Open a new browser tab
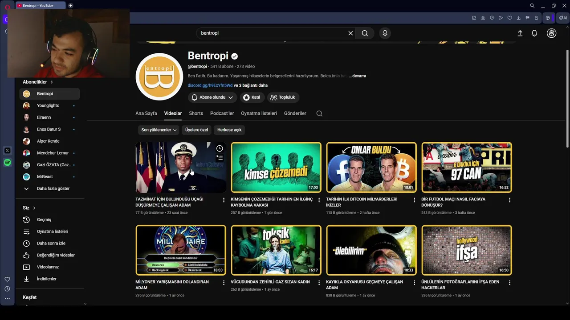Image resolution: width=570 pixels, height=320 pixels. 70,6
